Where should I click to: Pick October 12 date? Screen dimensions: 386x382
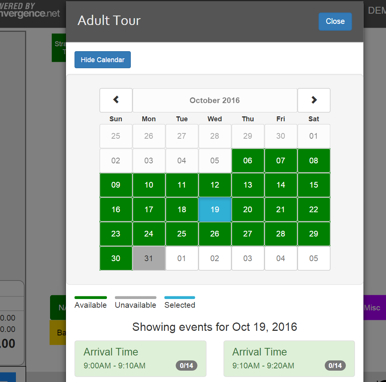215,185
